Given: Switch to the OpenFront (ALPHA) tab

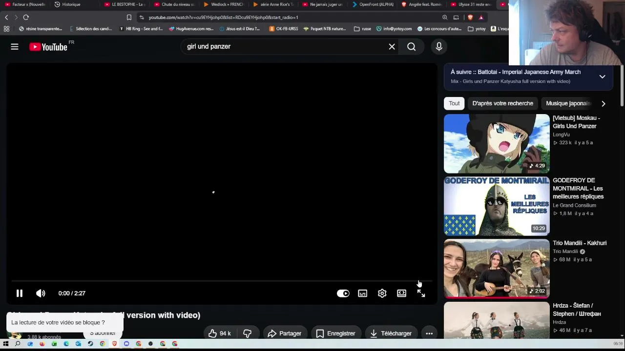Looking at the screenshot, I should [373, 4].
